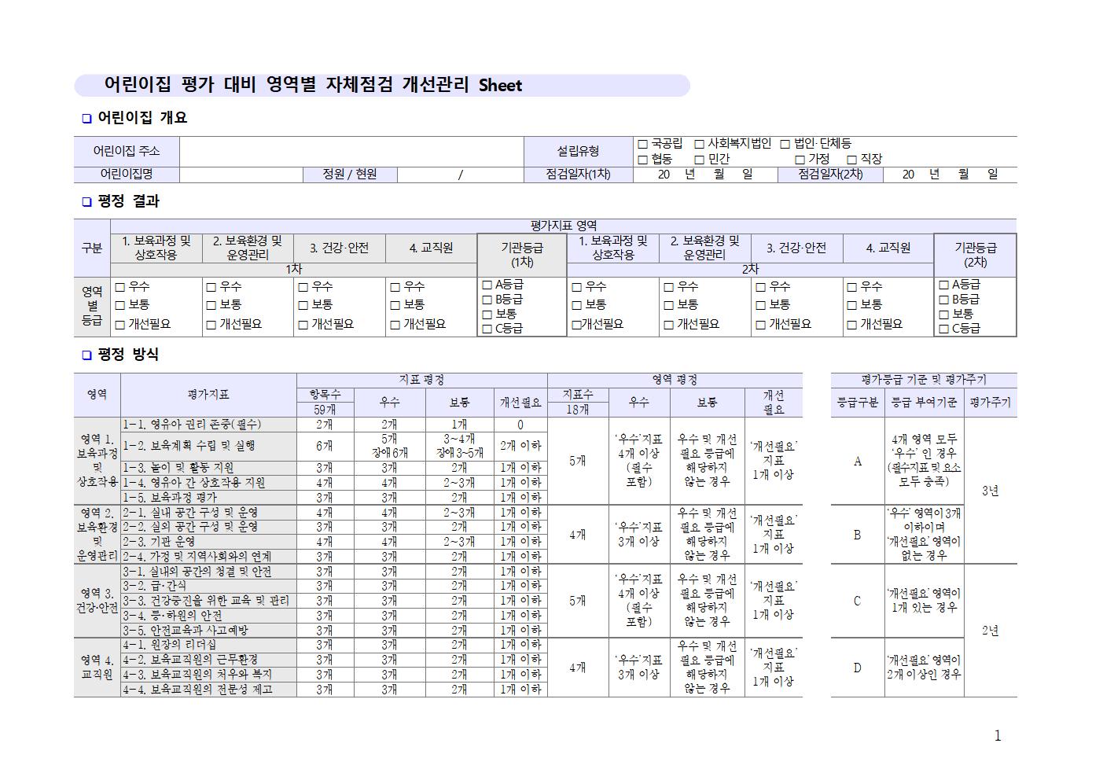Screen dimensions: 1103x780
Task: Click the 등급 부여기준 column header
Action: click(924, 403)
